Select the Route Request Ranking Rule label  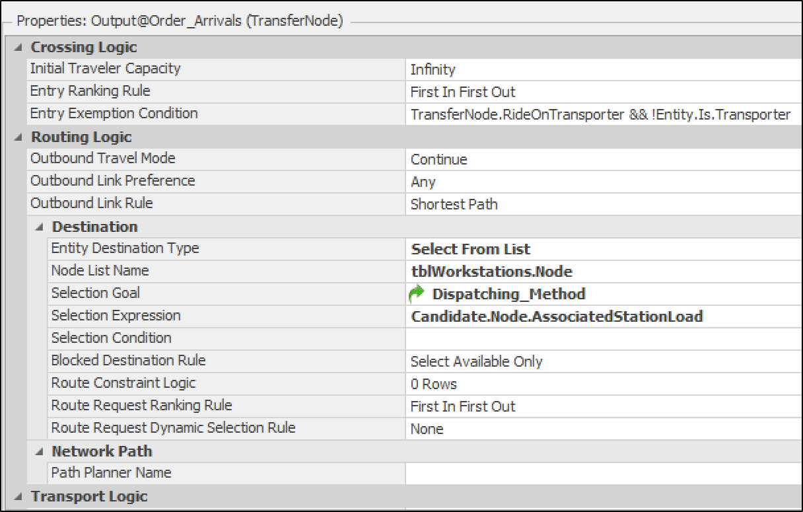141,406
